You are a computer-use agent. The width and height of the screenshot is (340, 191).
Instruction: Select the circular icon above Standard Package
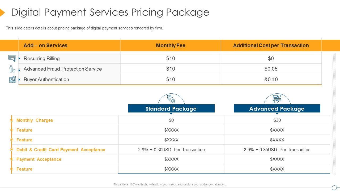coord(171,99)
